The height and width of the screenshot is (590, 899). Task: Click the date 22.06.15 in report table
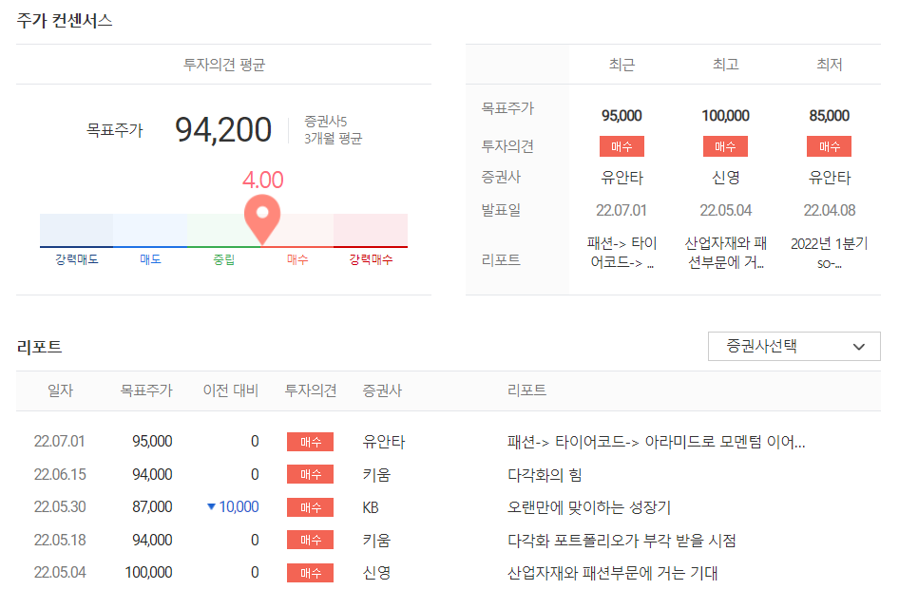click(59, 474)
